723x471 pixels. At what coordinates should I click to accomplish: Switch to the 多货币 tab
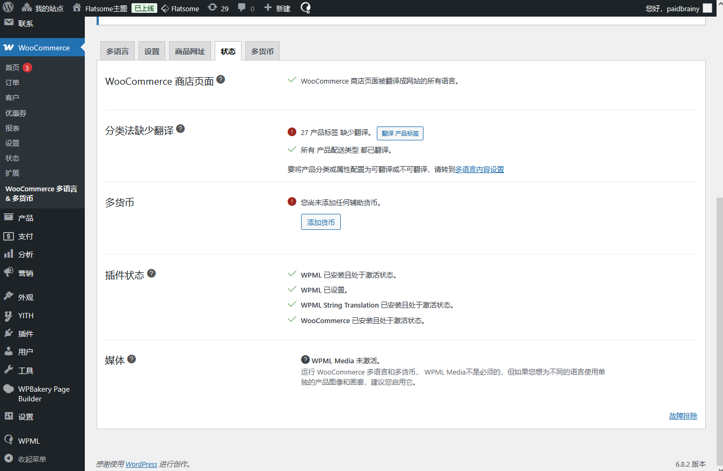262,51
